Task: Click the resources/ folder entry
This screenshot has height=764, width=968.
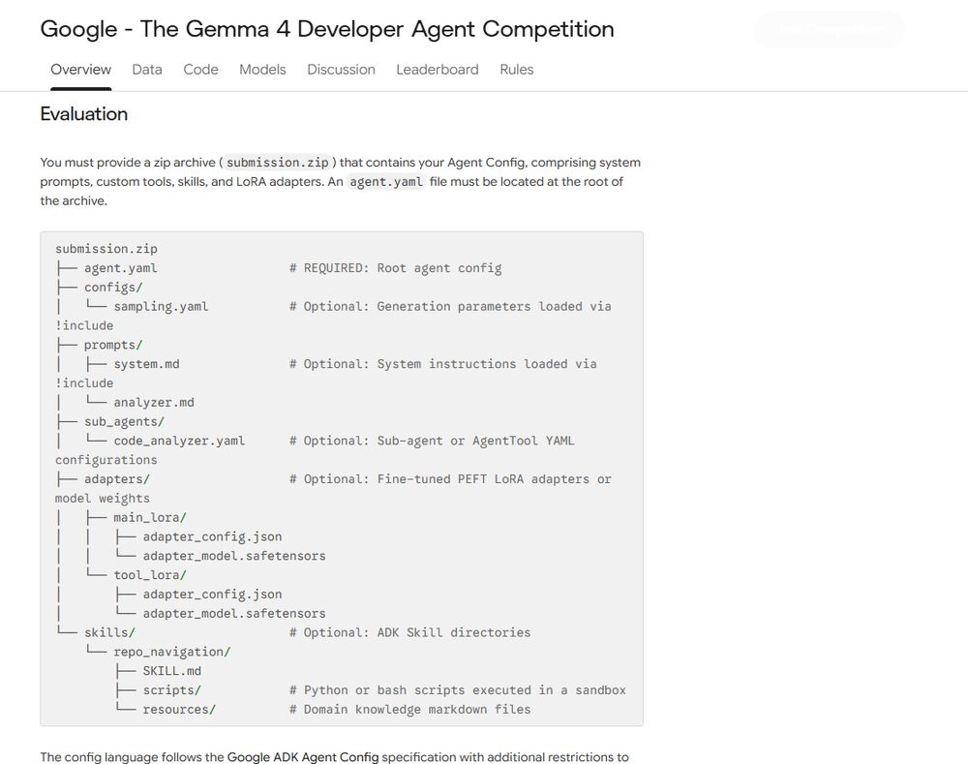Action: pos(179,709)
